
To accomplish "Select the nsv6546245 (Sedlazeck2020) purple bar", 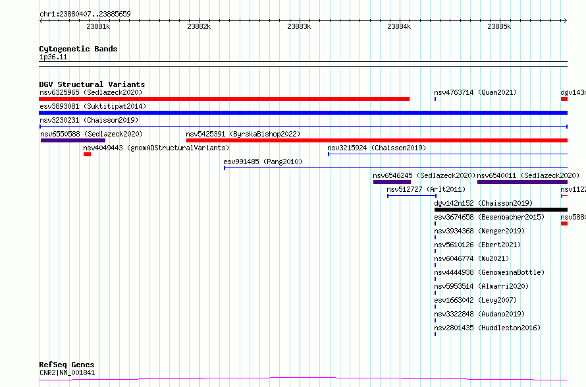I will (392, 182).
